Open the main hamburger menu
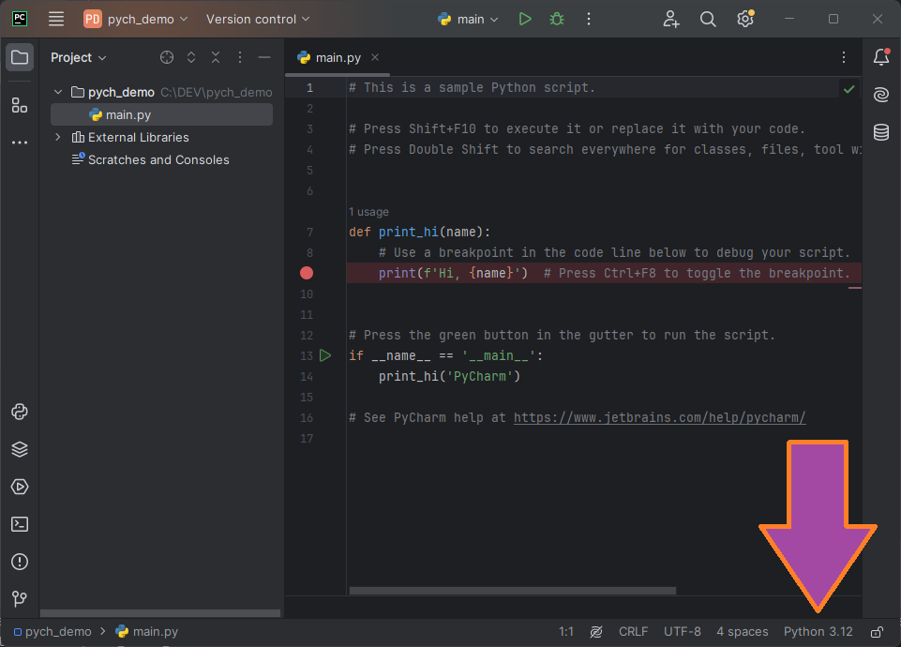 coord(55,19)
